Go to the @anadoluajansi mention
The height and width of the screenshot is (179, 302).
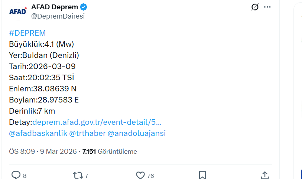[x=136, y=133]
